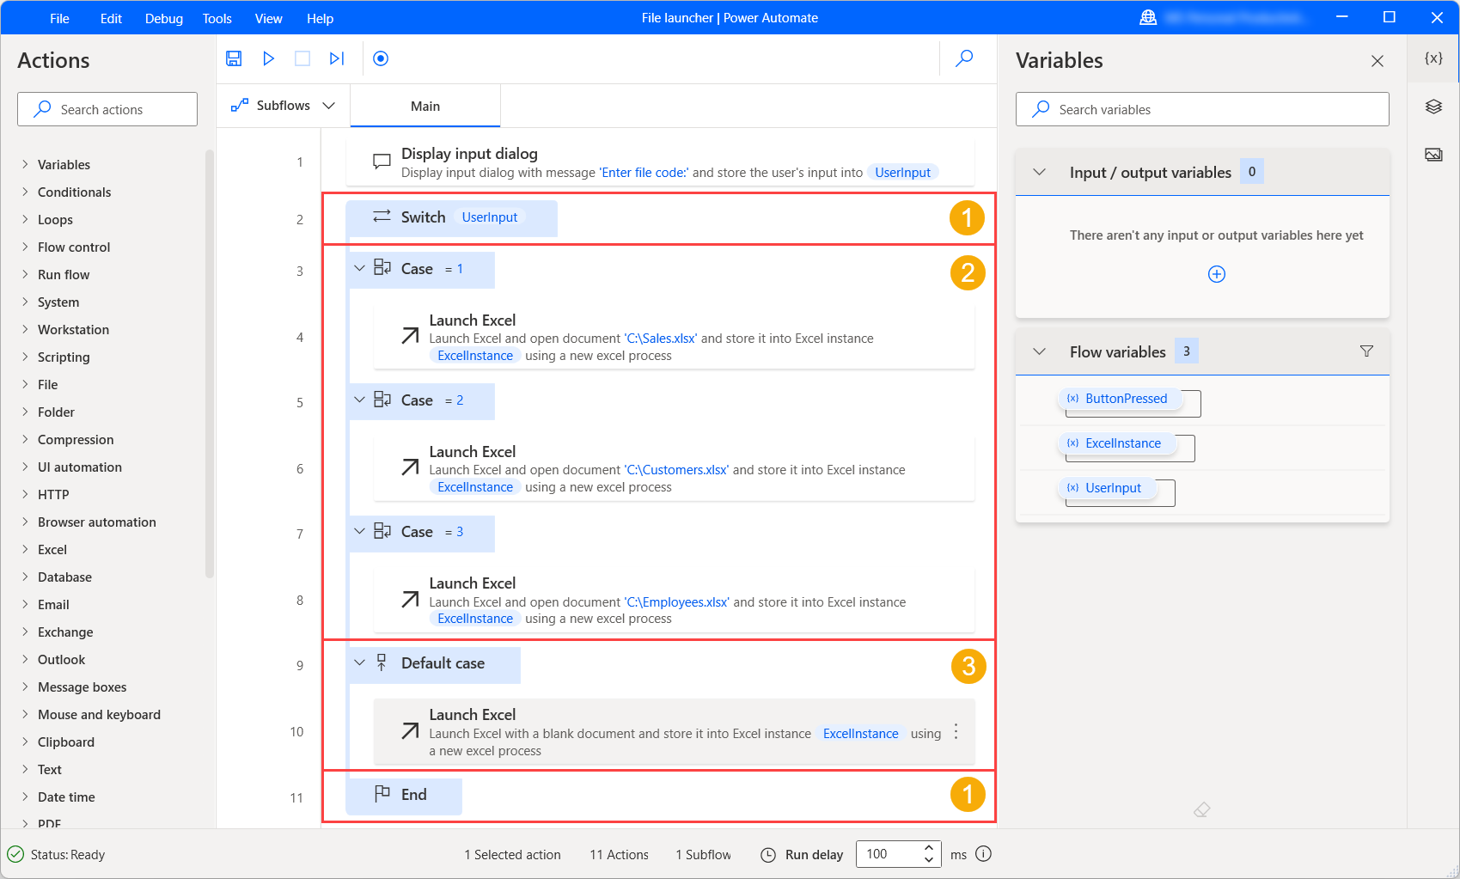Click the Run next action icon
The image size is (1460, 879).
coord(337,58)
